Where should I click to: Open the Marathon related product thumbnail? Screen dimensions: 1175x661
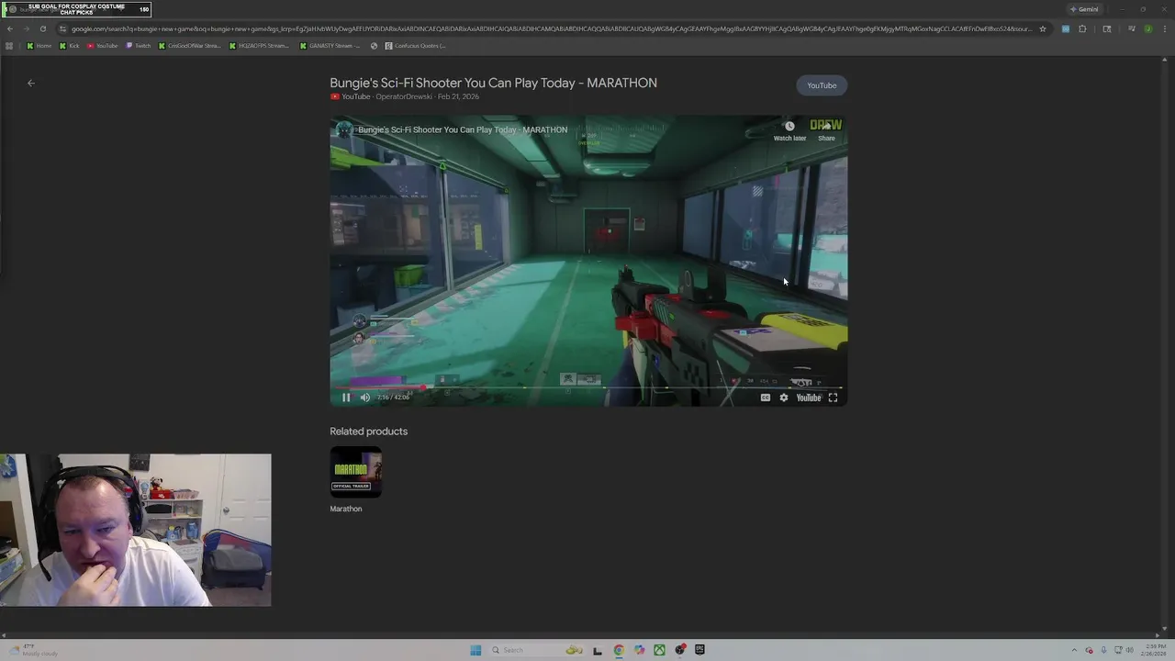(x=356, y=472)
